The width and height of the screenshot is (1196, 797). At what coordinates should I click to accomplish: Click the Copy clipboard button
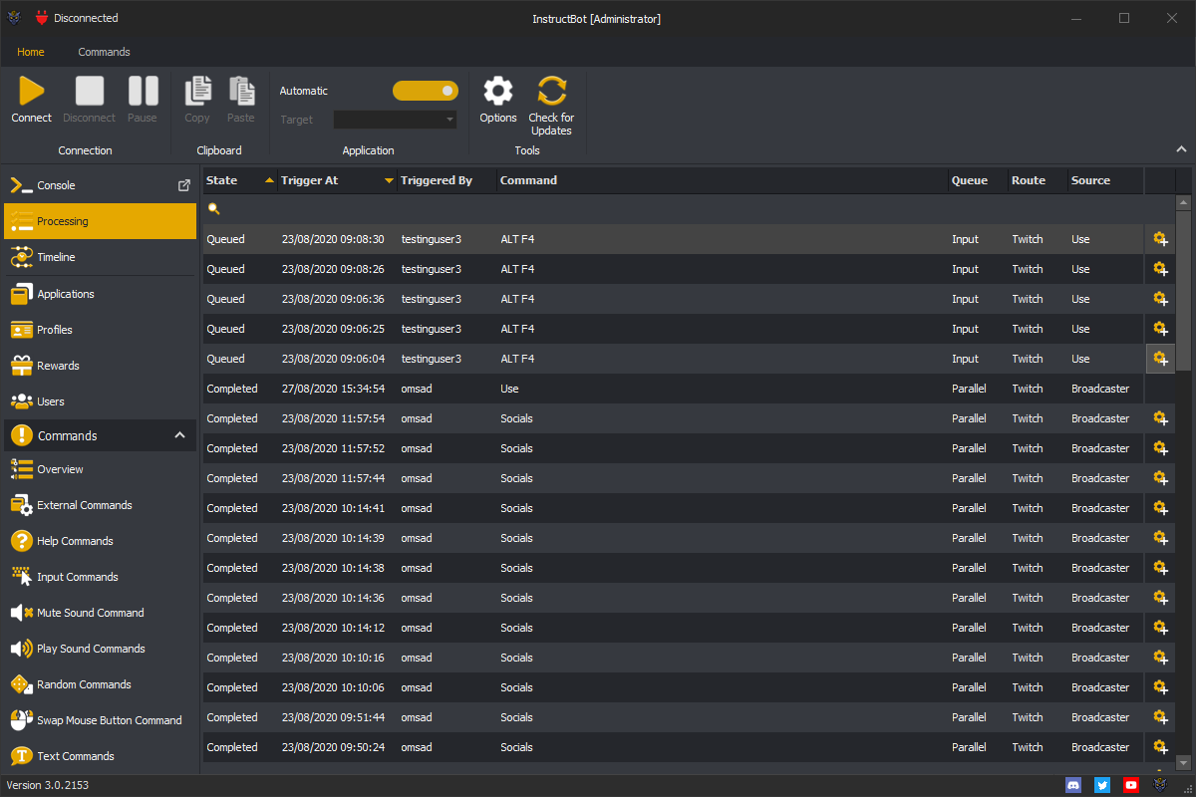(197, 101)
